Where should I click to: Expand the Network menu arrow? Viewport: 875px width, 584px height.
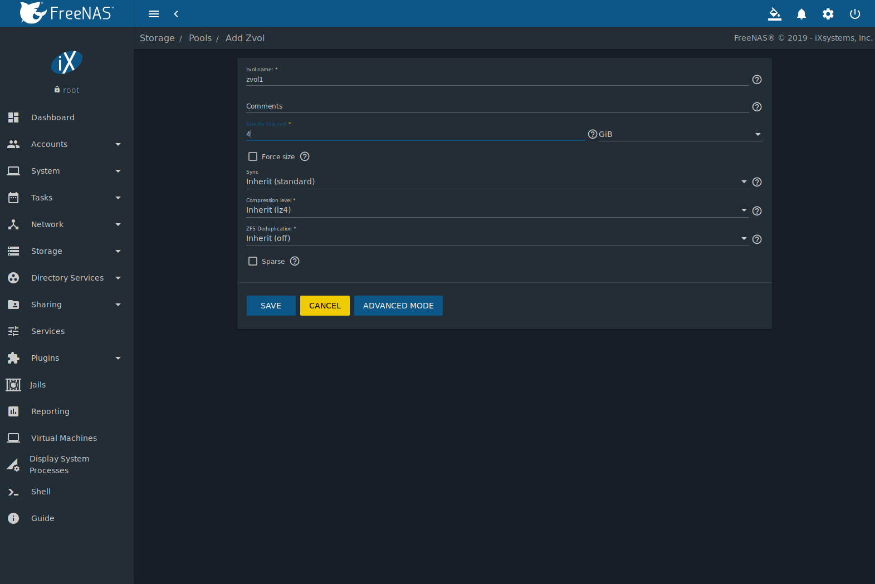[118, 224]
